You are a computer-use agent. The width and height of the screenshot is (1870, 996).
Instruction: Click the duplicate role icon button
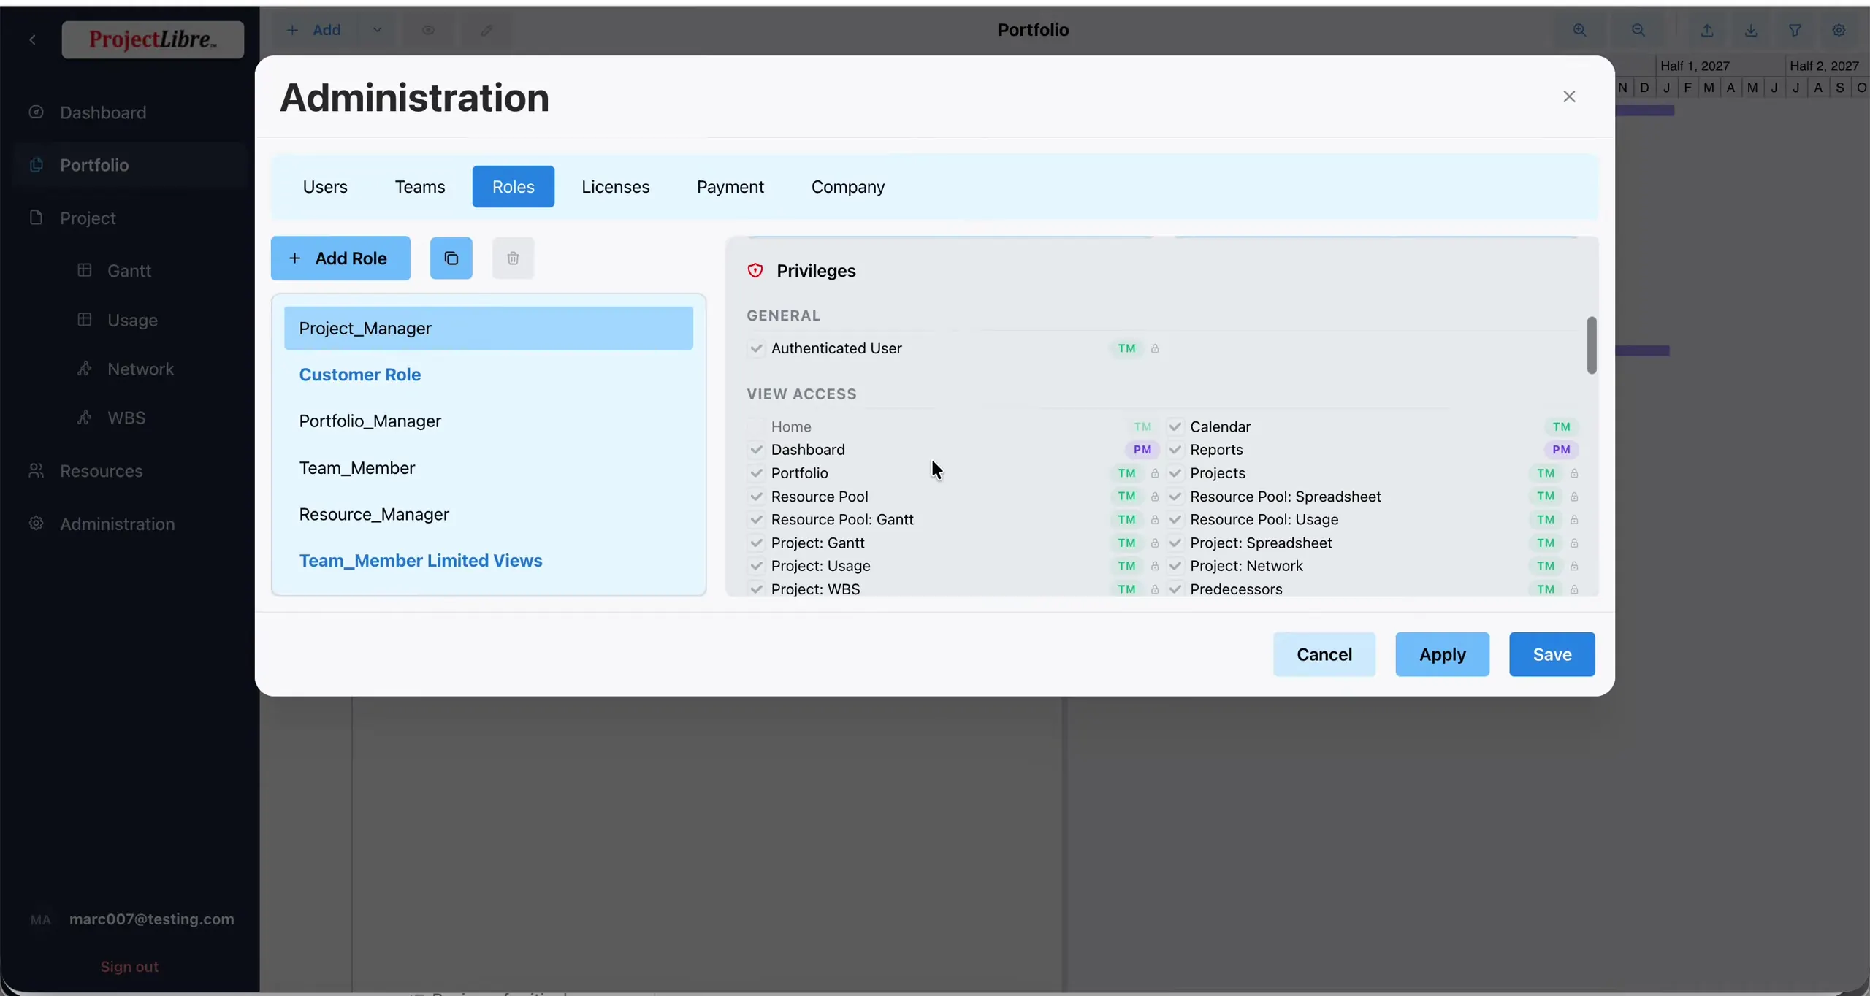(x=451, y=258)
